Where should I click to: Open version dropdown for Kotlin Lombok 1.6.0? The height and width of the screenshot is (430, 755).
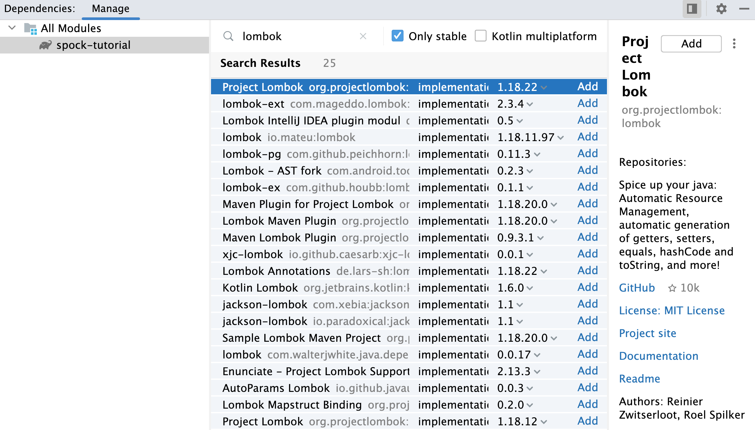[x=530, y=288]
